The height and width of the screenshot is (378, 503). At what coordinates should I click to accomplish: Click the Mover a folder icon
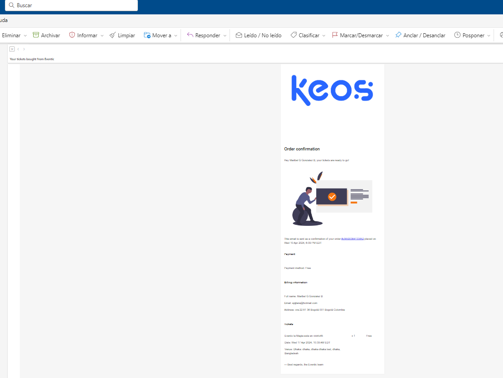(147, 35)
